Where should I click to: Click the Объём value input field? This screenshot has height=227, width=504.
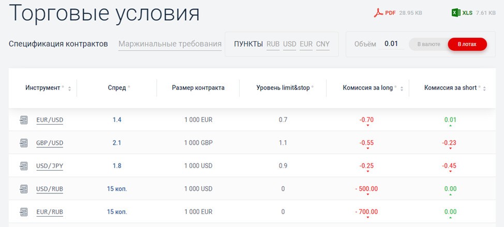[x=391, y=44]
